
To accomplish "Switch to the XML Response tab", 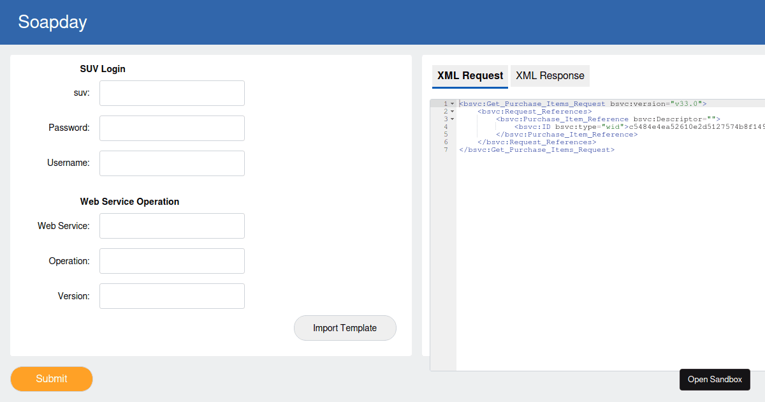I will point(550,75).
